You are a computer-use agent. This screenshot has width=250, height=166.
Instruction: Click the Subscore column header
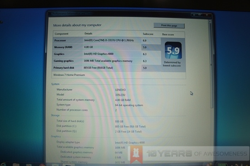pos(148,34)
